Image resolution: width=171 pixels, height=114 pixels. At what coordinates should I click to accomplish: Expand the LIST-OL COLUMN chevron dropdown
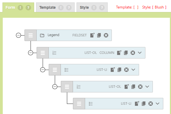coord(140,53)
